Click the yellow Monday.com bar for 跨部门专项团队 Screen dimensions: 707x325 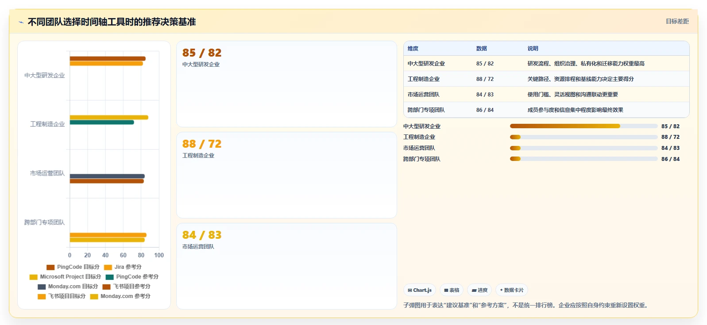[107, 240]
